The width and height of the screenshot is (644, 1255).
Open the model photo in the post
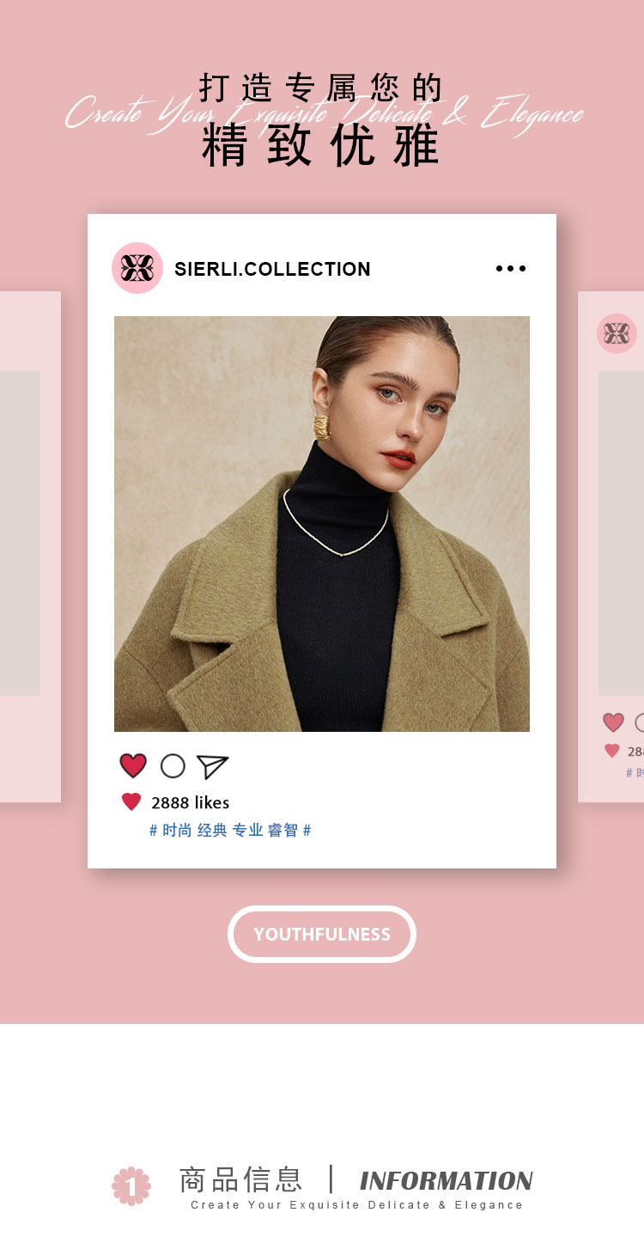tap(322, 524)
